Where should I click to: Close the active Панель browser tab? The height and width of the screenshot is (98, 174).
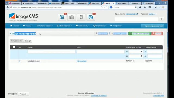click(x=113, y=3)
